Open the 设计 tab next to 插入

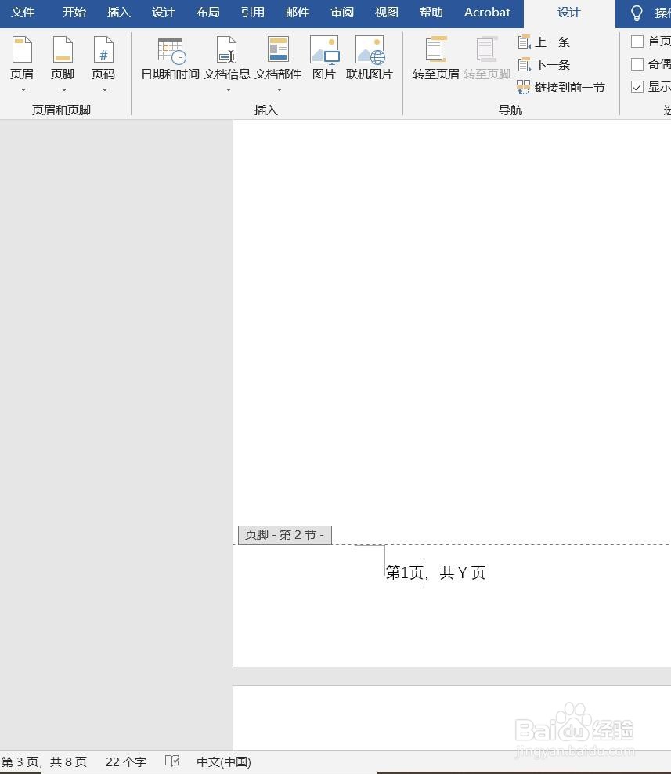click(x=164, y=13)
